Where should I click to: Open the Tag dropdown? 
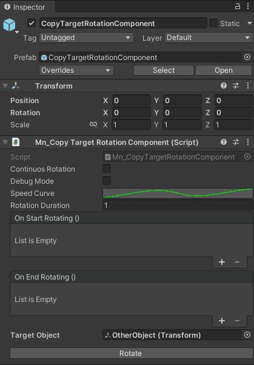tap(86, 38)
